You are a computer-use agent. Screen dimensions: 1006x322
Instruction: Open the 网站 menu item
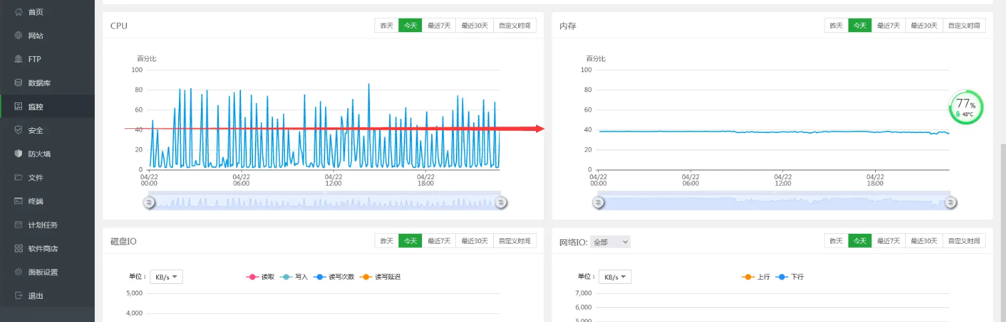(x=47, y=35)
